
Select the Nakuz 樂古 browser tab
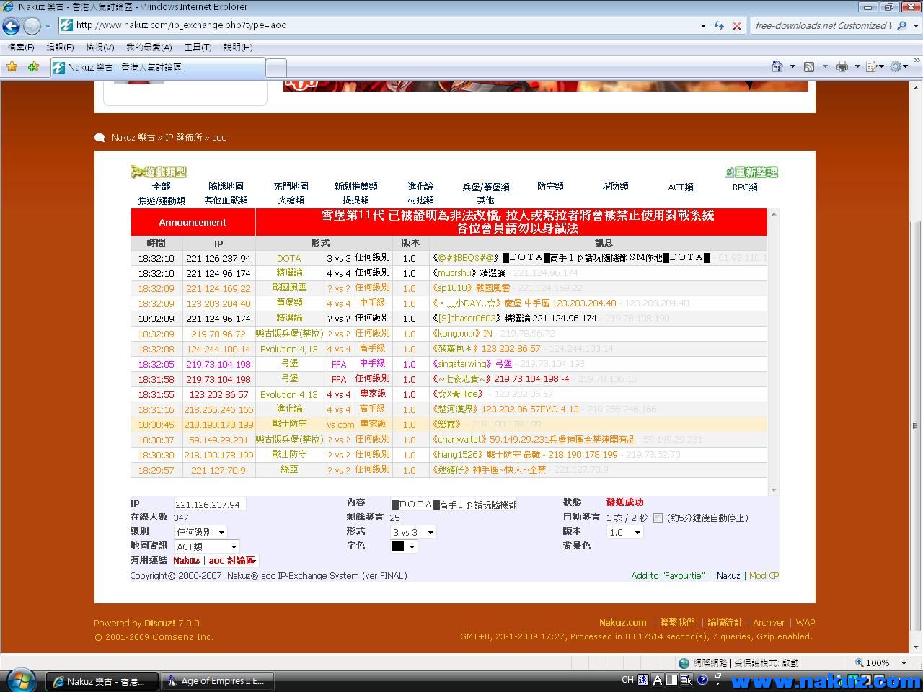[158, 67]
